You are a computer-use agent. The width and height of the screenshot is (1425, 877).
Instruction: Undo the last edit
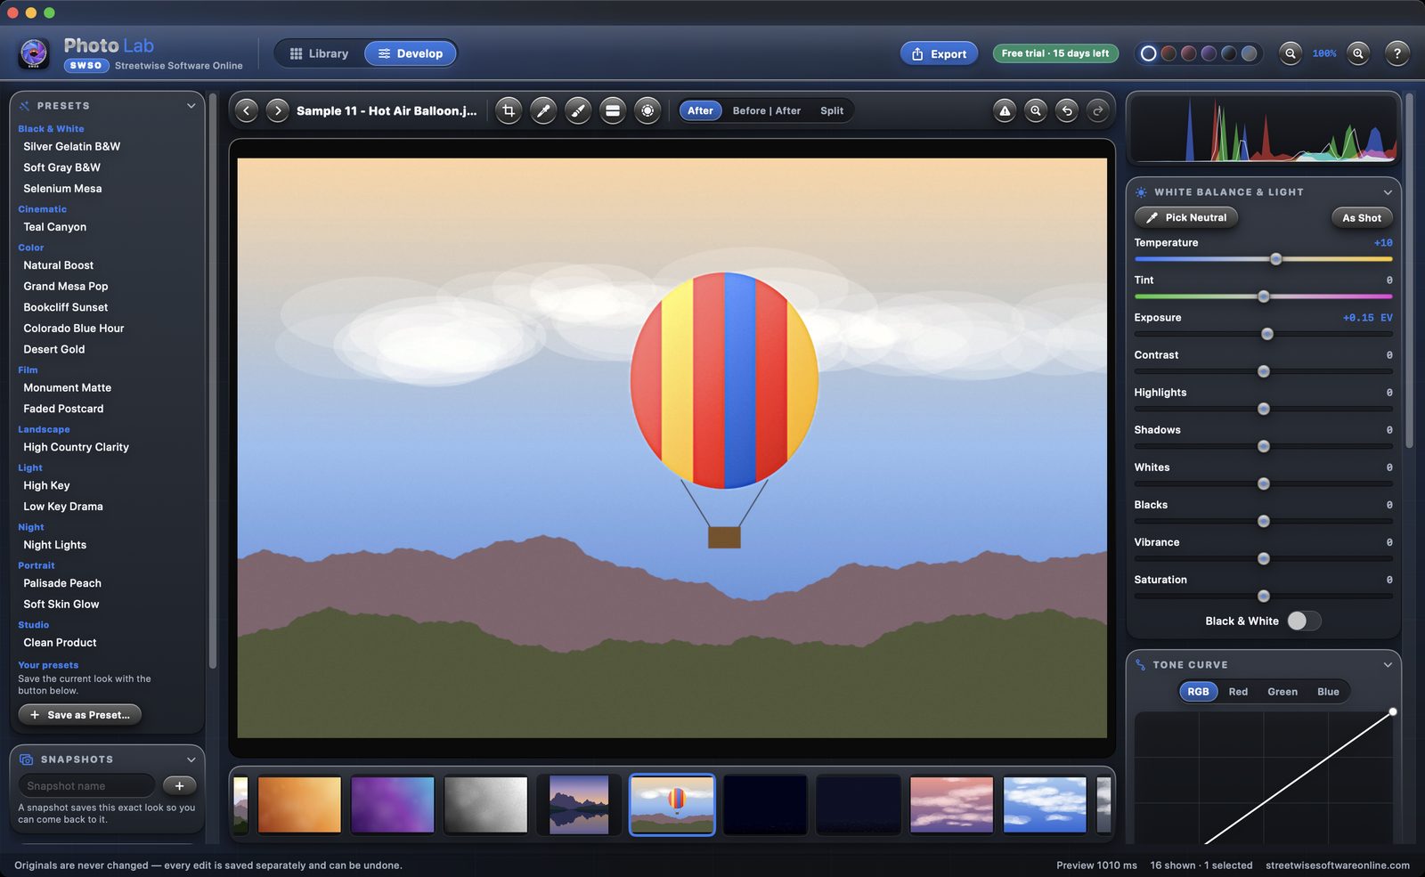tap(1067, 110)
